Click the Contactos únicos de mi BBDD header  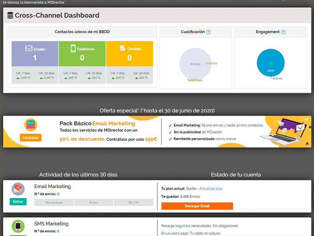click(82, 32)
